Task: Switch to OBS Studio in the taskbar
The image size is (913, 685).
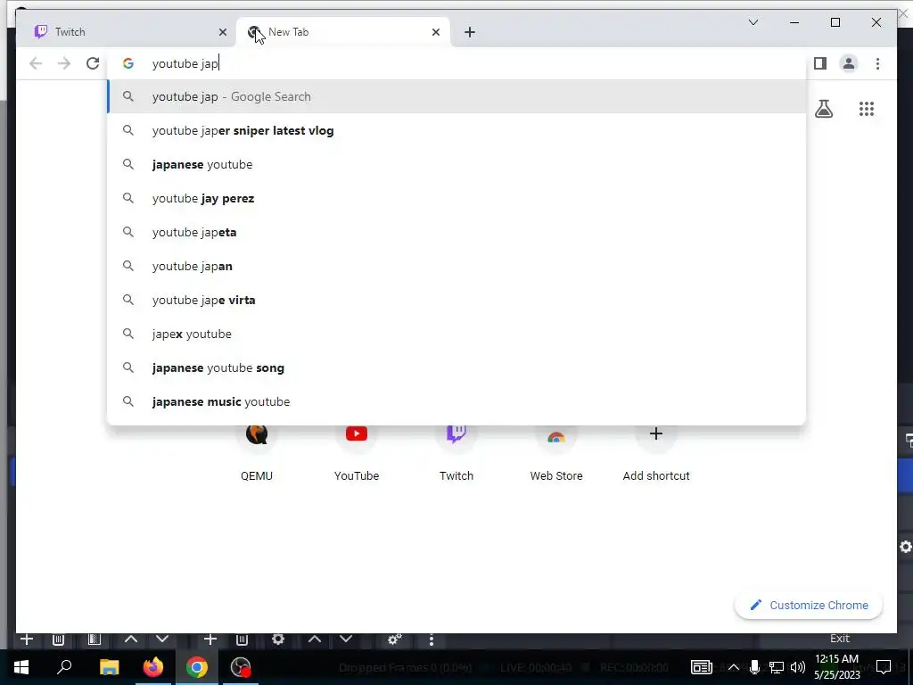Action: click(x=241, y=667)
